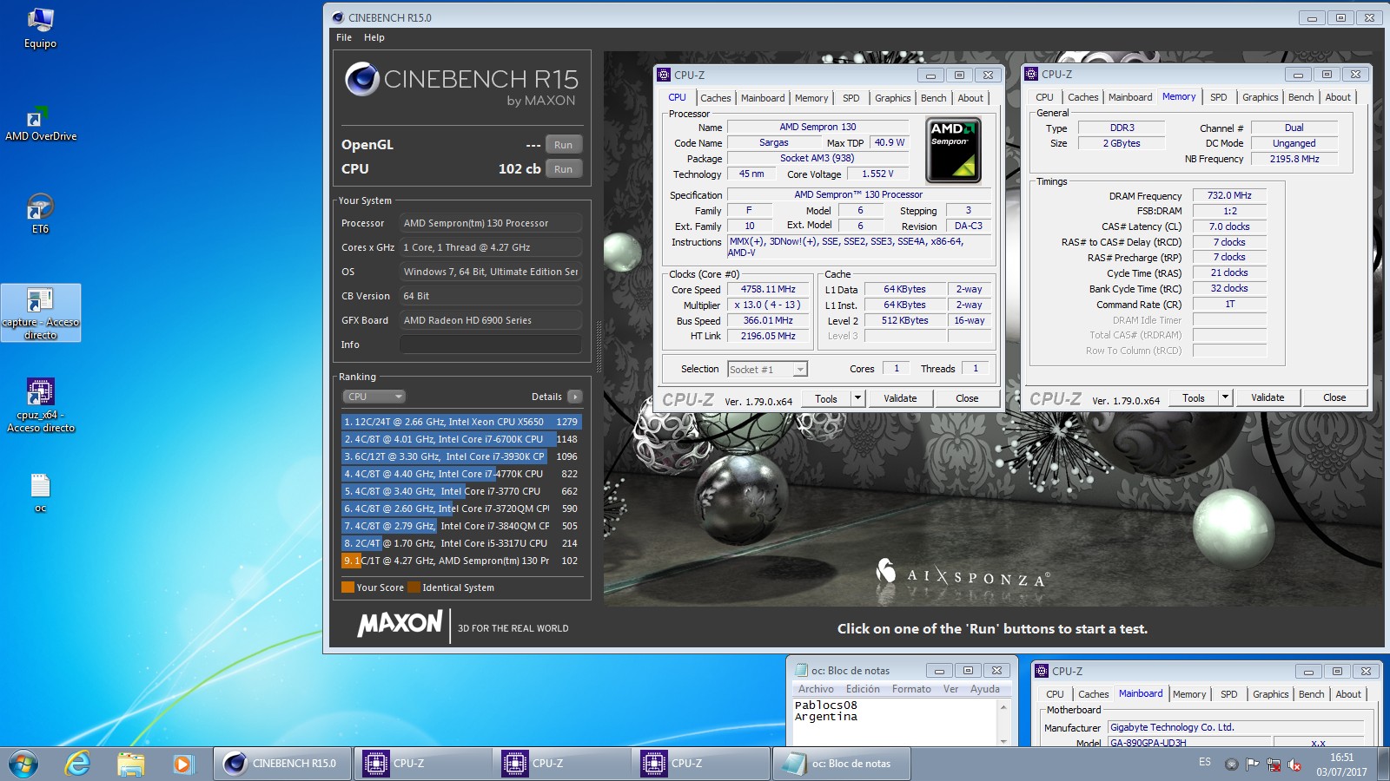
Task: Switch to Caches tab in first CPU-Z
Action: point(715,98)
